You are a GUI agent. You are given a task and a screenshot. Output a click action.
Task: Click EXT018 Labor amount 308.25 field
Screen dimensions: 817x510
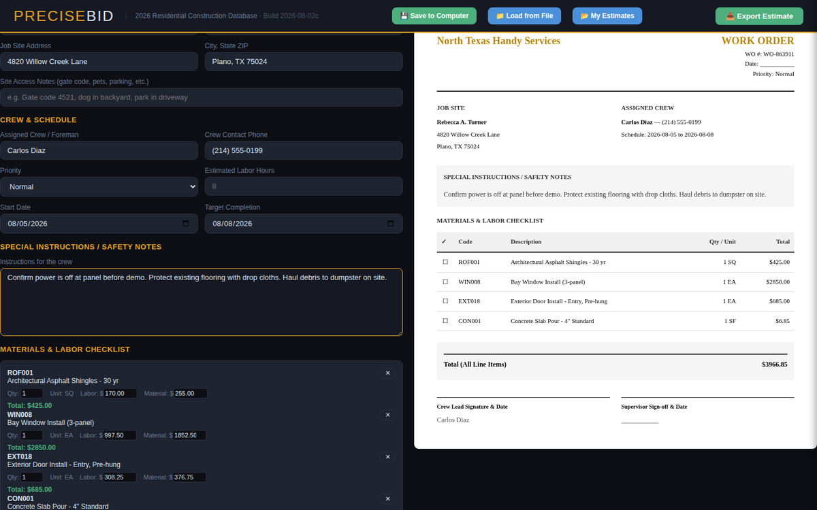pos(121,477)
